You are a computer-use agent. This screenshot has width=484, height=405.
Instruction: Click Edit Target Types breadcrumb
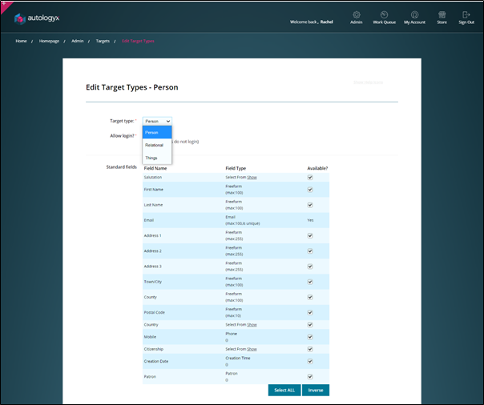[138, 41]
